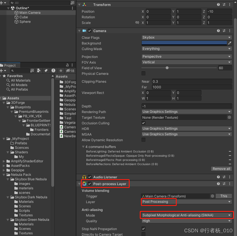
Task: Select Cube object in Hierarchy
Action: (24, 17)
